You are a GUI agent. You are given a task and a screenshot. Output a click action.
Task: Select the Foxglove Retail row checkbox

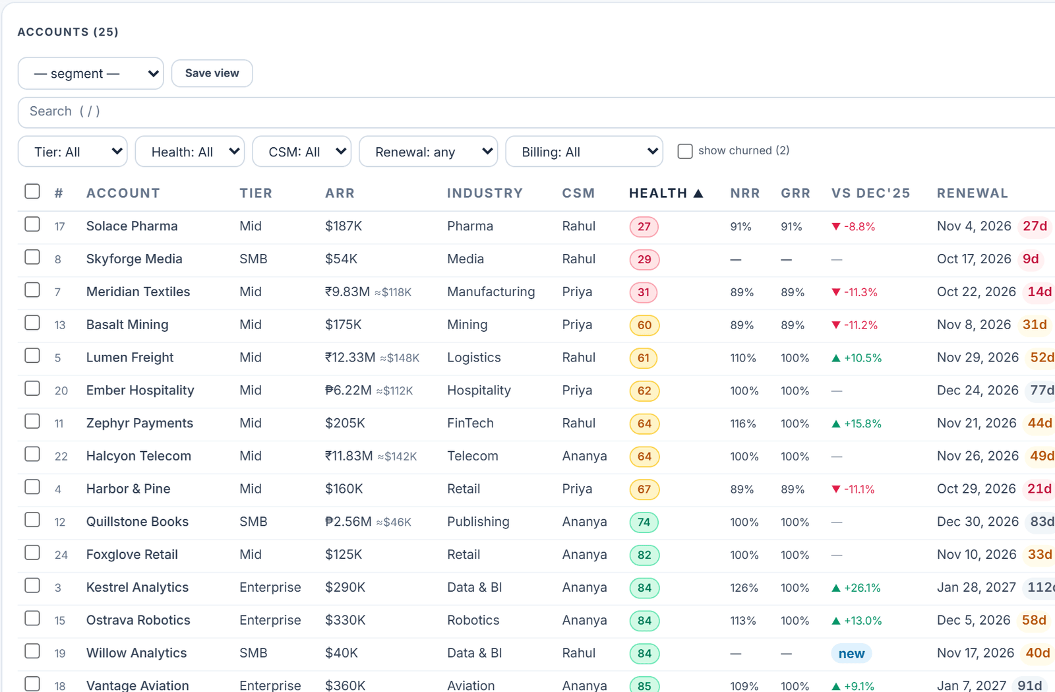click(x=32, y=552)
